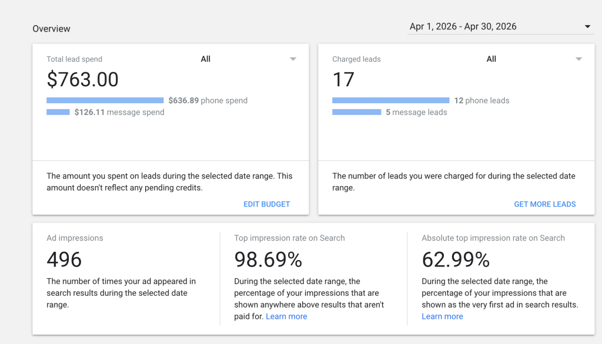Click the phone spend progress bar
Viewport: 602px width, 344px height.
pyautogui.click(x=105, y=100)
